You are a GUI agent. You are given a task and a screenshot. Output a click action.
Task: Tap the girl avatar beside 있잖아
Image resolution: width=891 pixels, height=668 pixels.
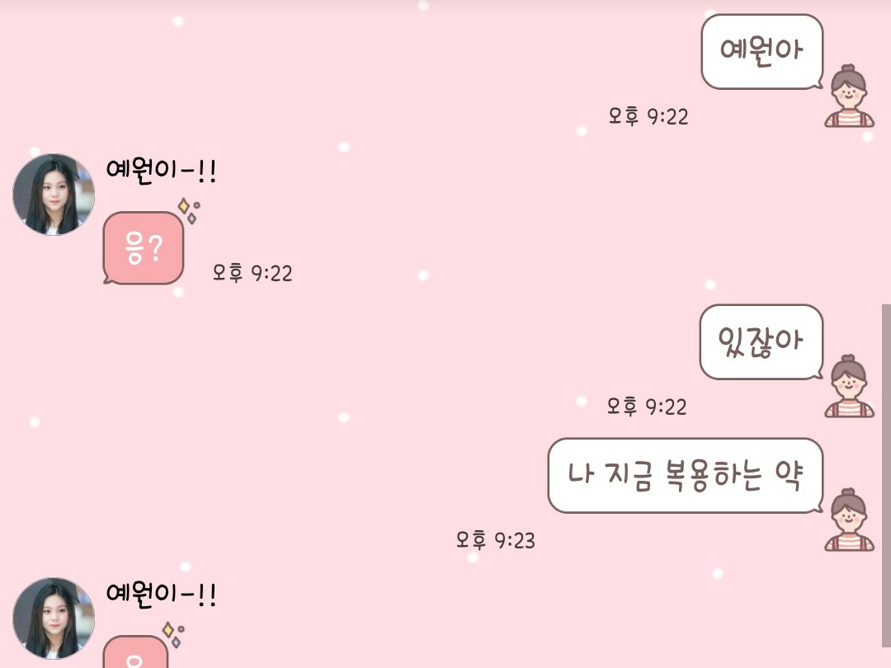[849, 386]
